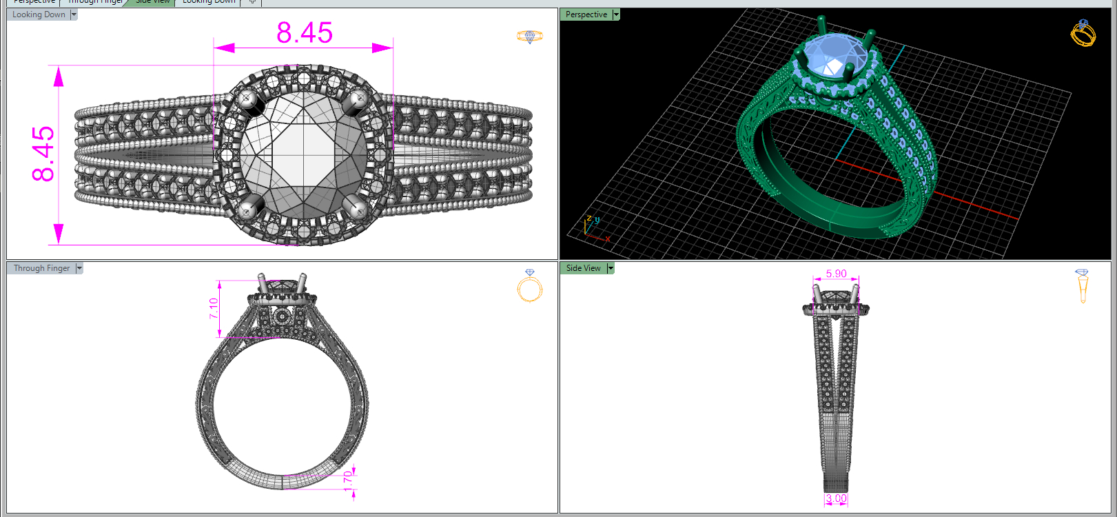Click the ring side-profile icon in Side View viewport

1082,286
